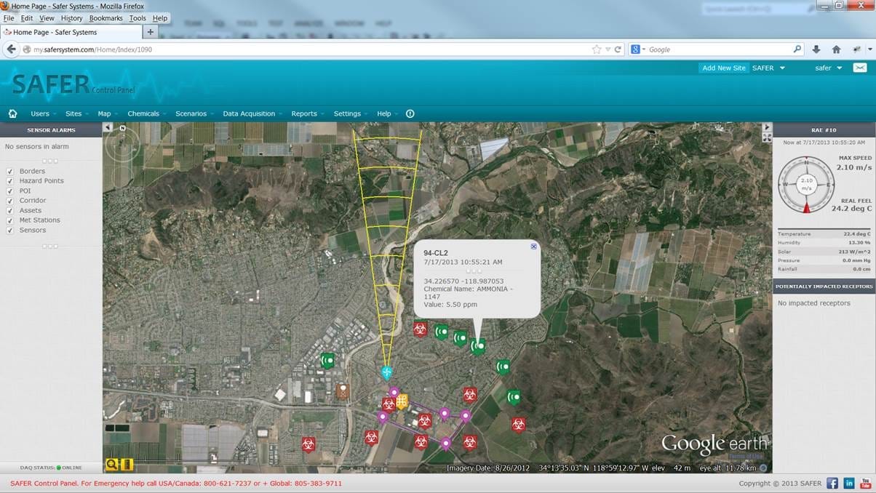Select green sensor marker under the popup
The image size is (876, 493).
click(477, 347)
